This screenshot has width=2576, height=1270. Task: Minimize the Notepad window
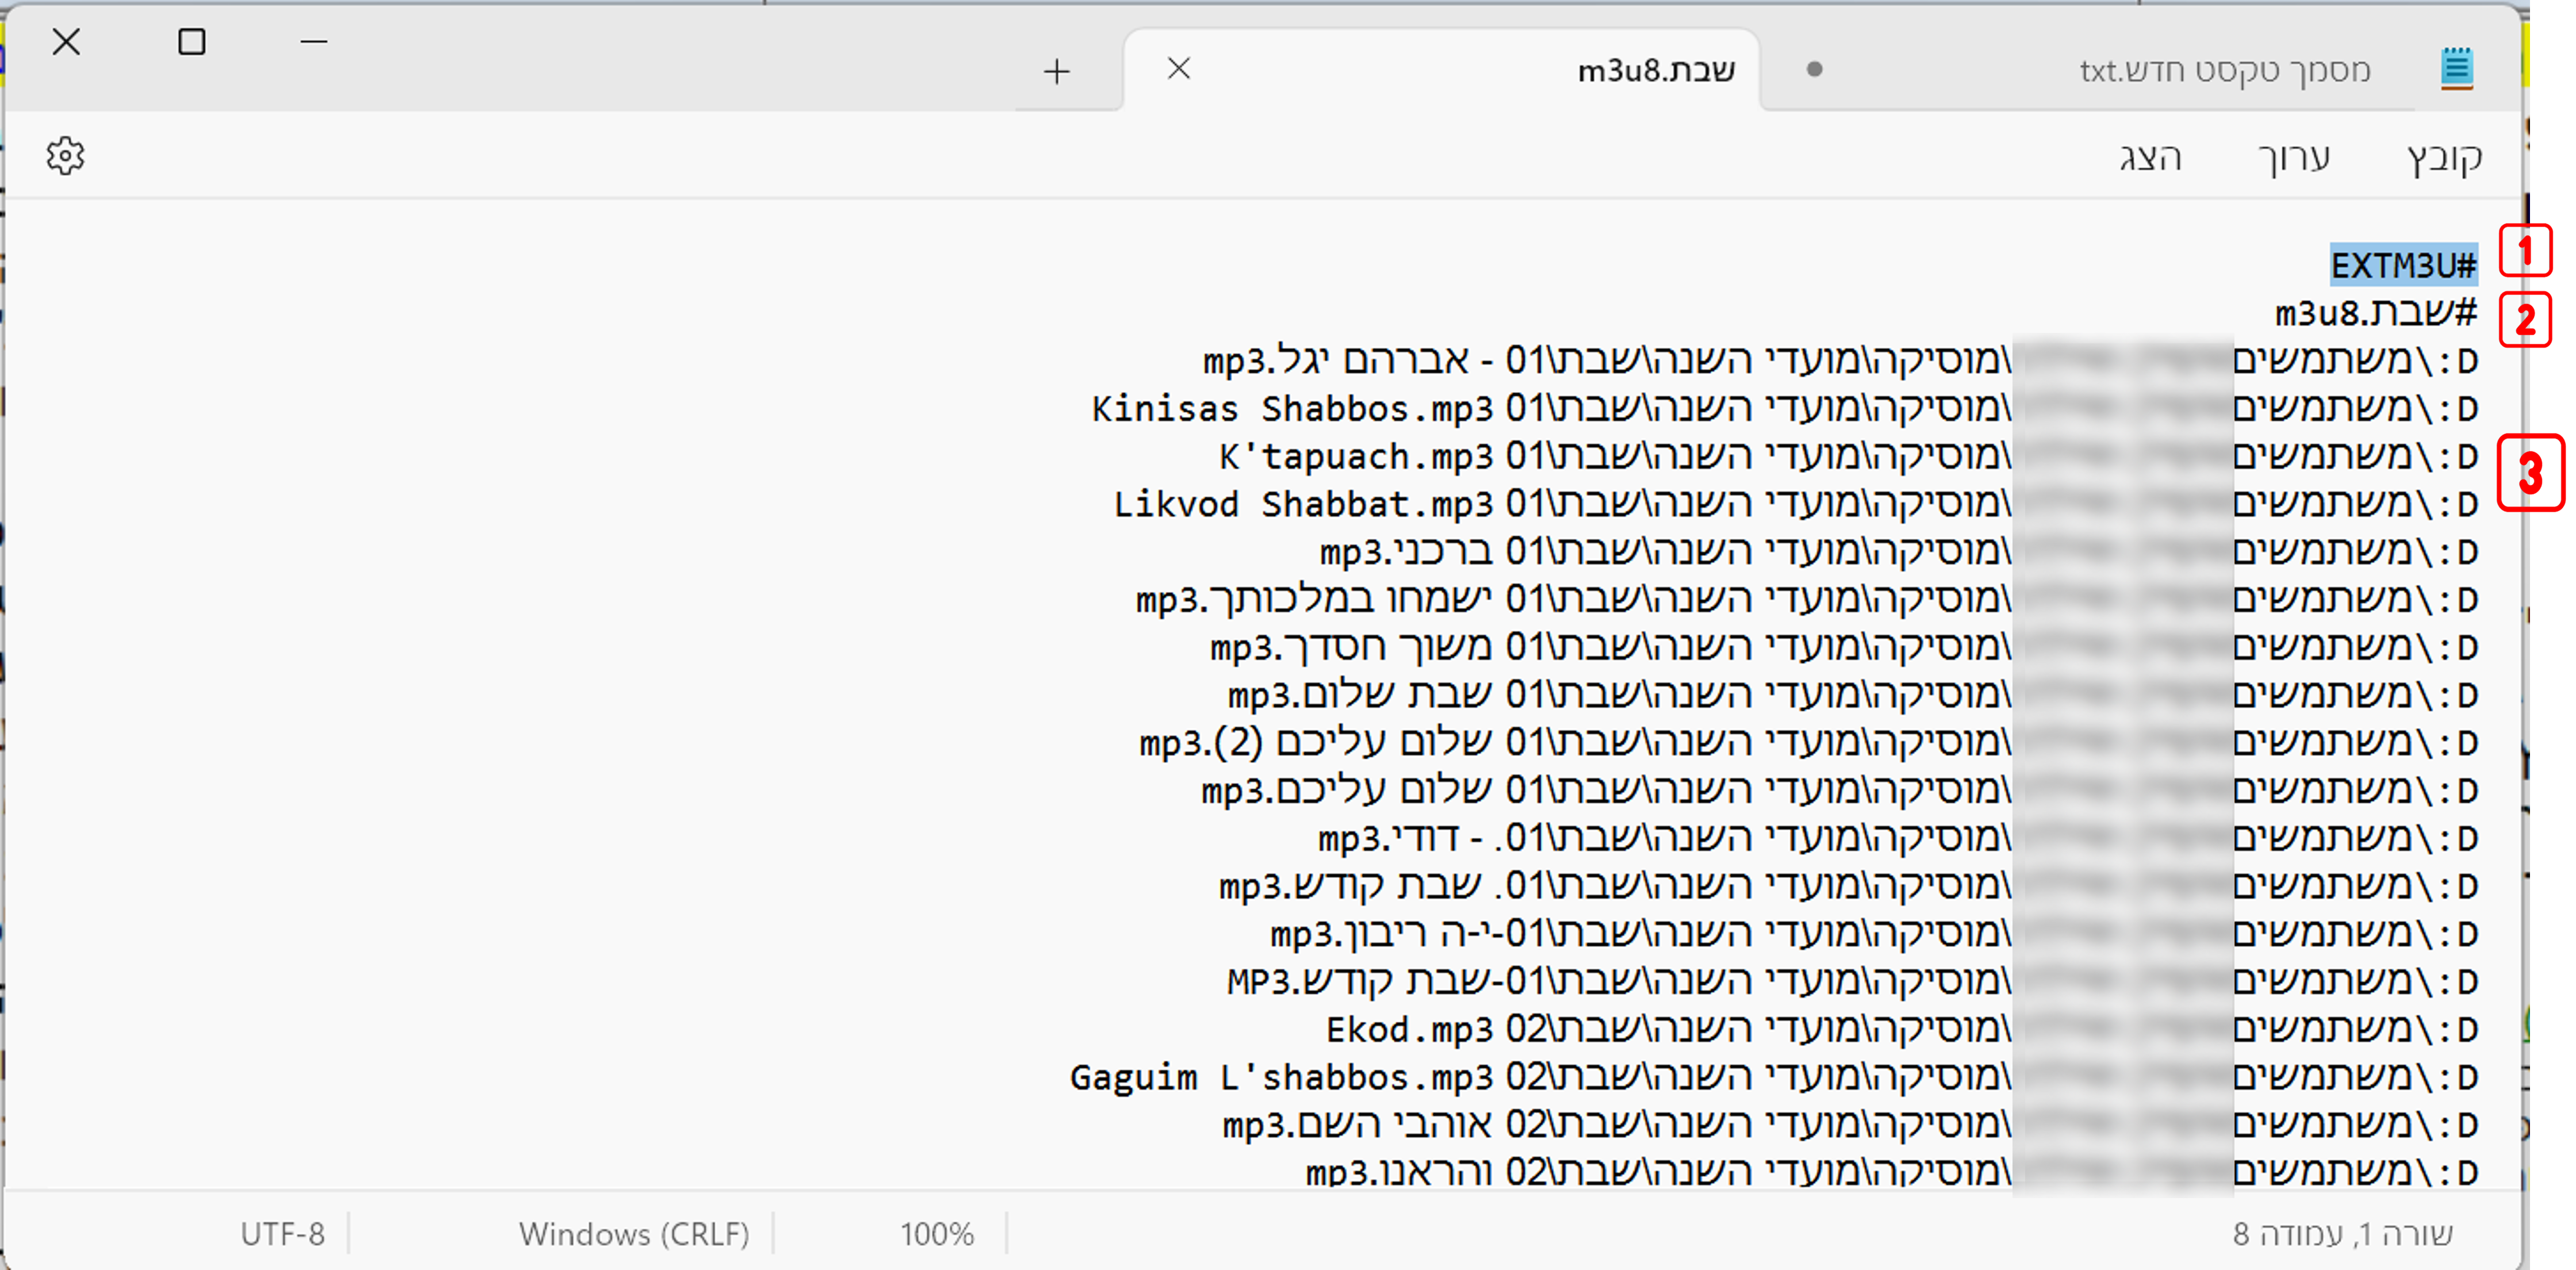[313, 42]
